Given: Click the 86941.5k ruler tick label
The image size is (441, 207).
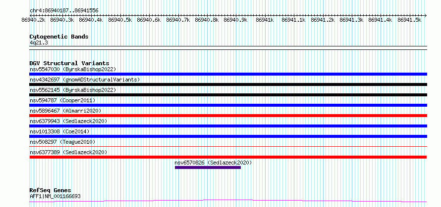Looking at the screenshot, I should 409,20.
